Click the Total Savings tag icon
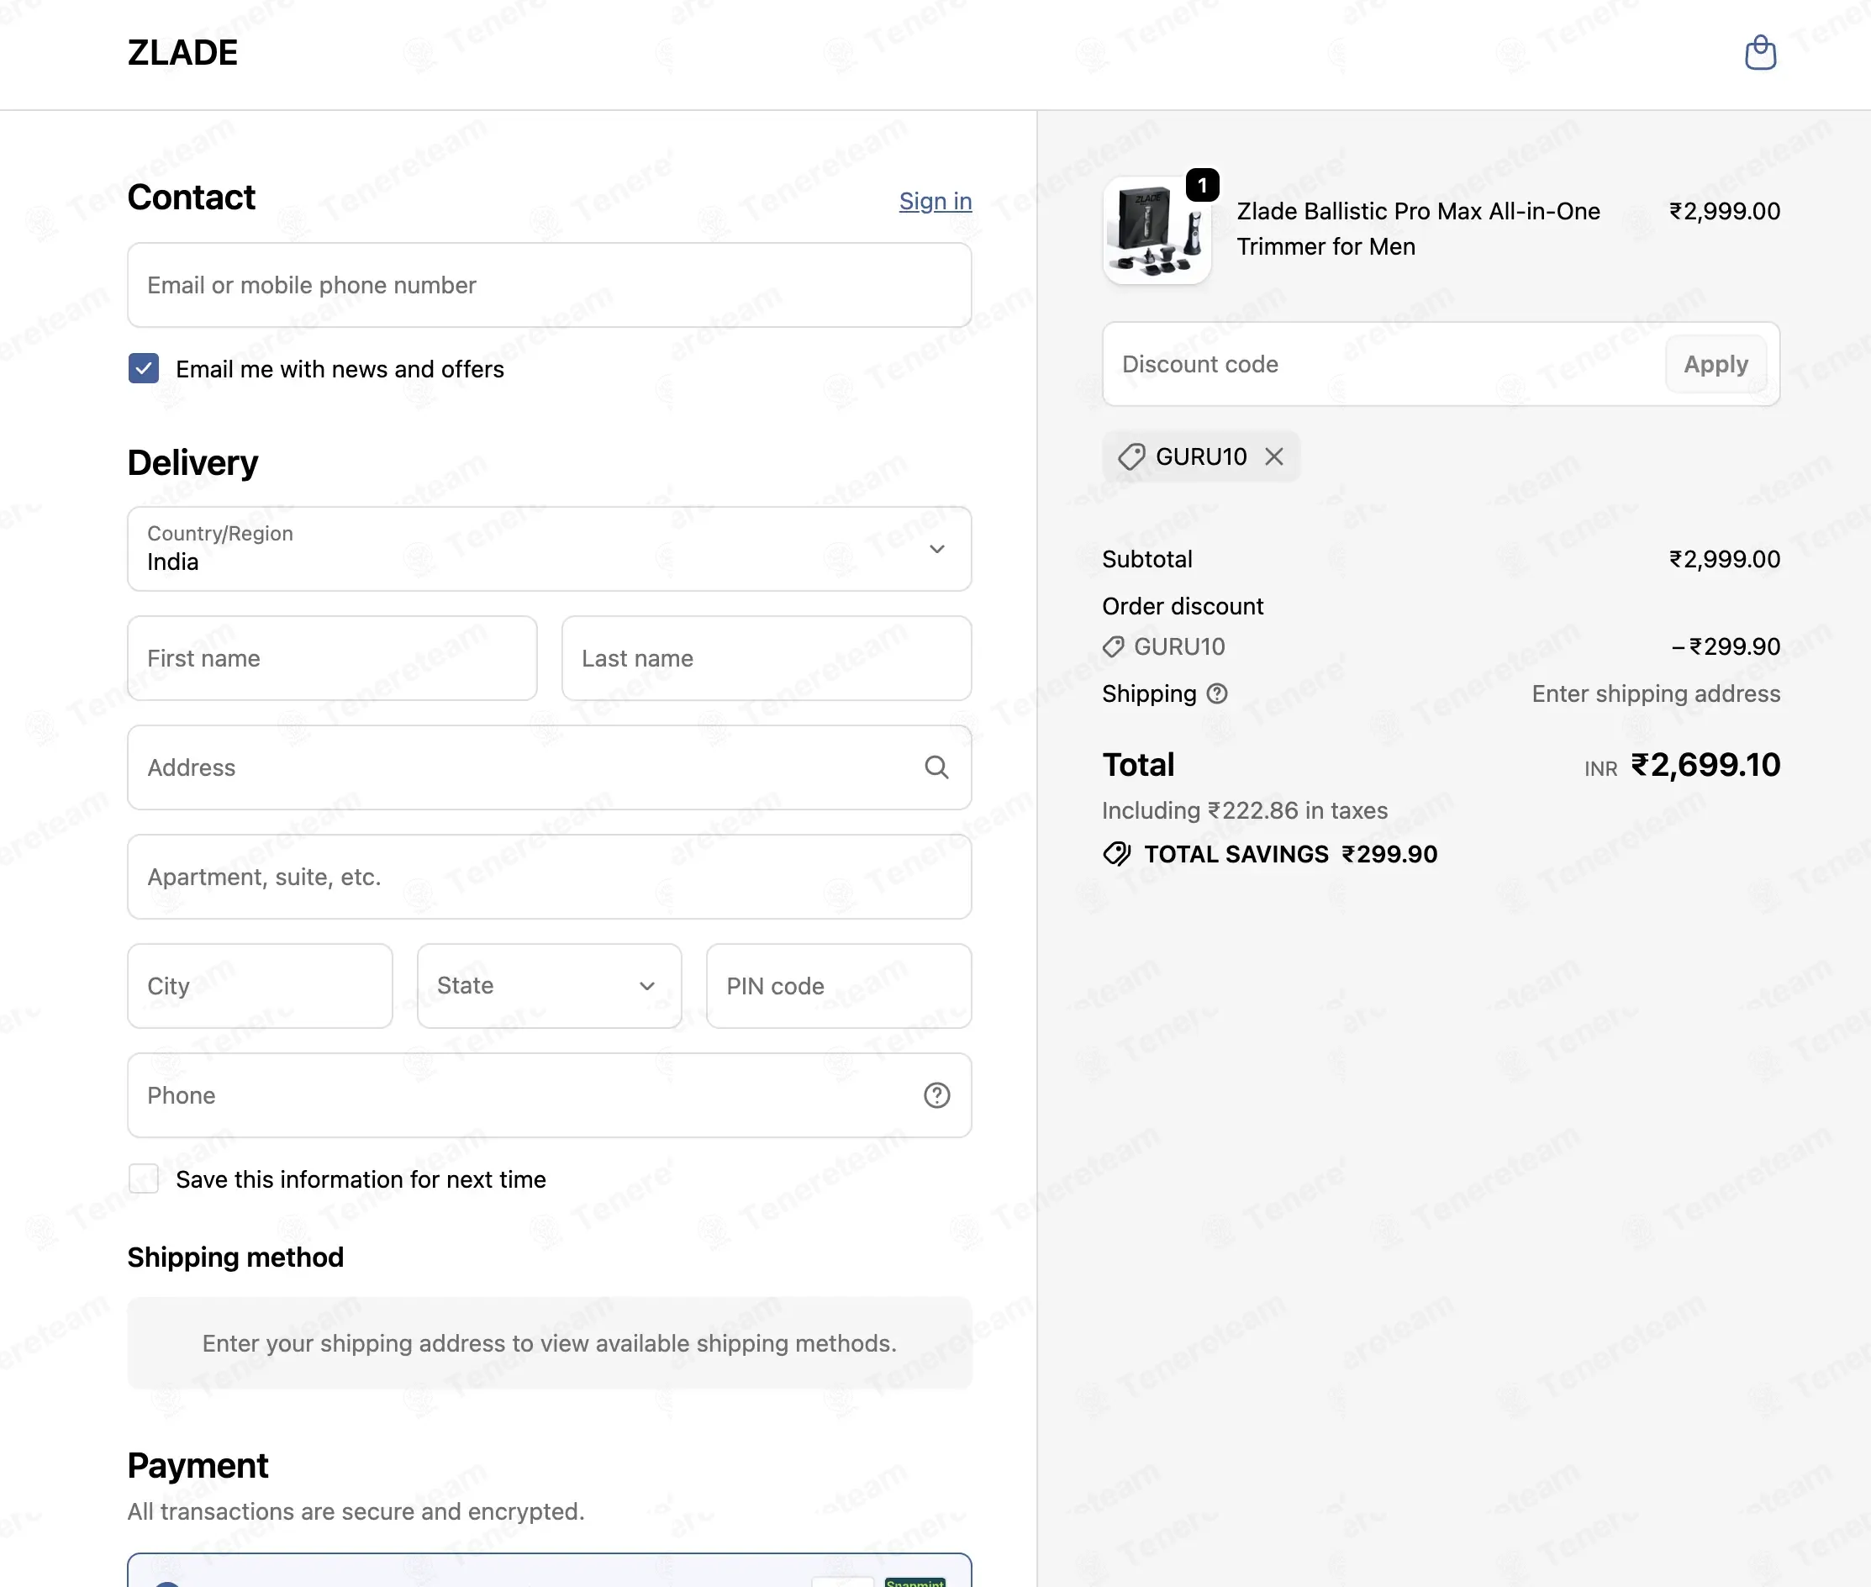 coord(1117,854)
